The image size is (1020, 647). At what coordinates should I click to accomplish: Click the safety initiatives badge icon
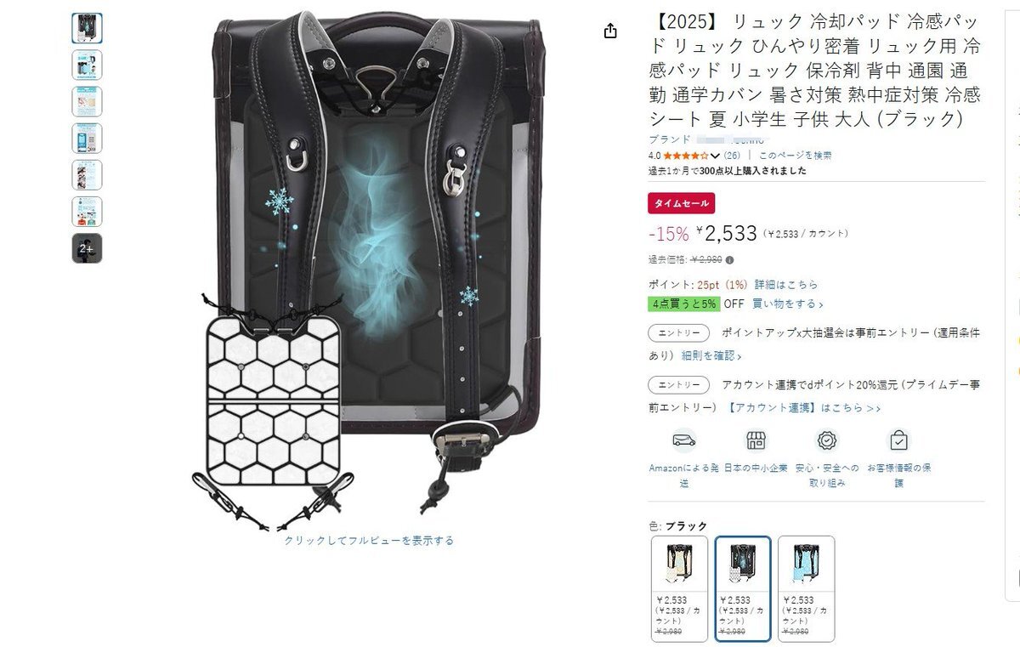click(827, 440)
